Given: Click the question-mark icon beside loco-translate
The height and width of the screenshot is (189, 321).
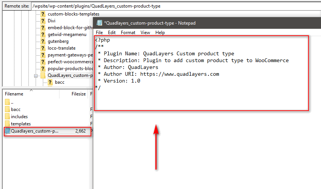Looking at the screenshot, I should 43,48.
